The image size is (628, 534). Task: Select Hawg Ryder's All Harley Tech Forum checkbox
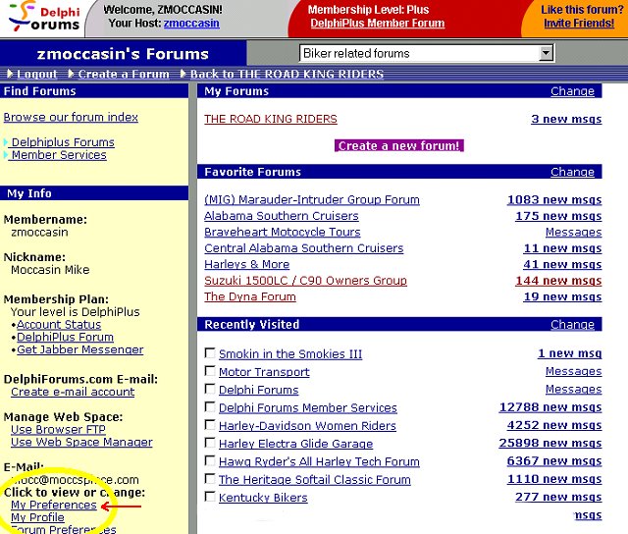tap(209, 460)
